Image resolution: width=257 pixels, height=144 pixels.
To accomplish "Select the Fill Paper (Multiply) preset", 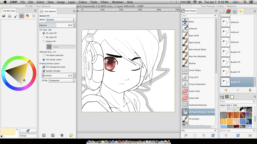I will 198,112.
